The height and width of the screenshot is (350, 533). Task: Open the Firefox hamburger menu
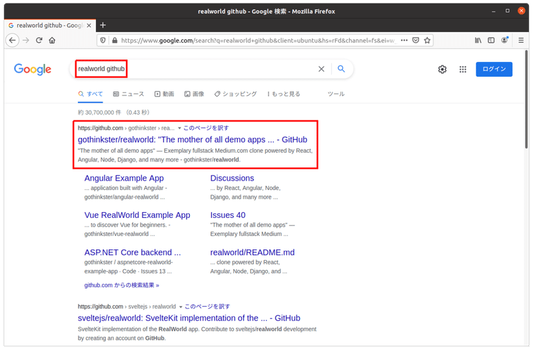(x=521, y=40)
